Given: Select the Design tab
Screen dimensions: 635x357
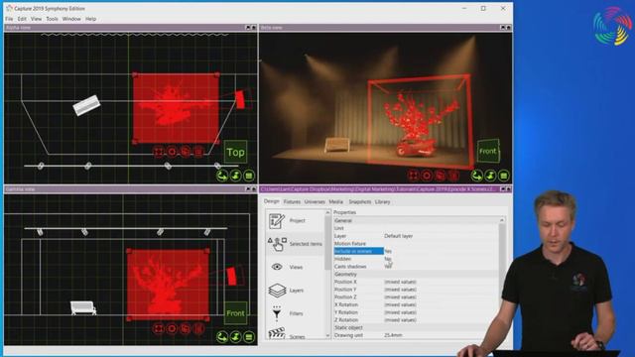Looking at the screenshot, I should tap(271, 201).
